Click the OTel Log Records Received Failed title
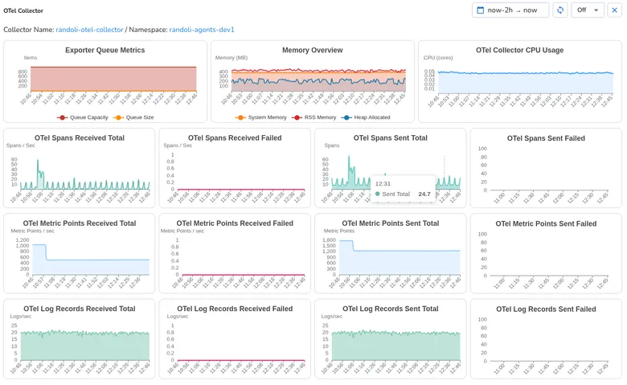Screen dimensions: 627x385 [x=235, y=309]
